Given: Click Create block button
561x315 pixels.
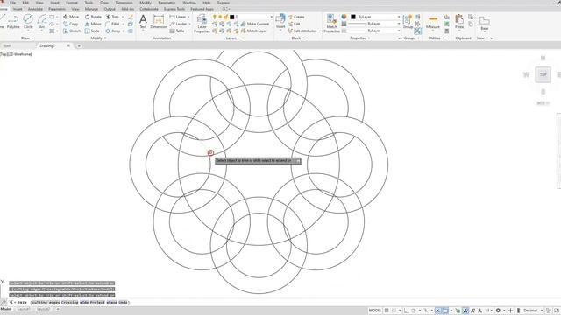Looking at the screenshot, I should 296,17.
